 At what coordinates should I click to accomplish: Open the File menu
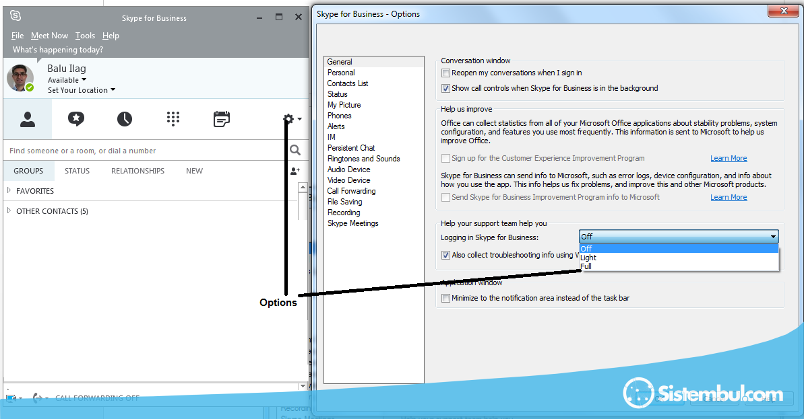click(18, 36)
